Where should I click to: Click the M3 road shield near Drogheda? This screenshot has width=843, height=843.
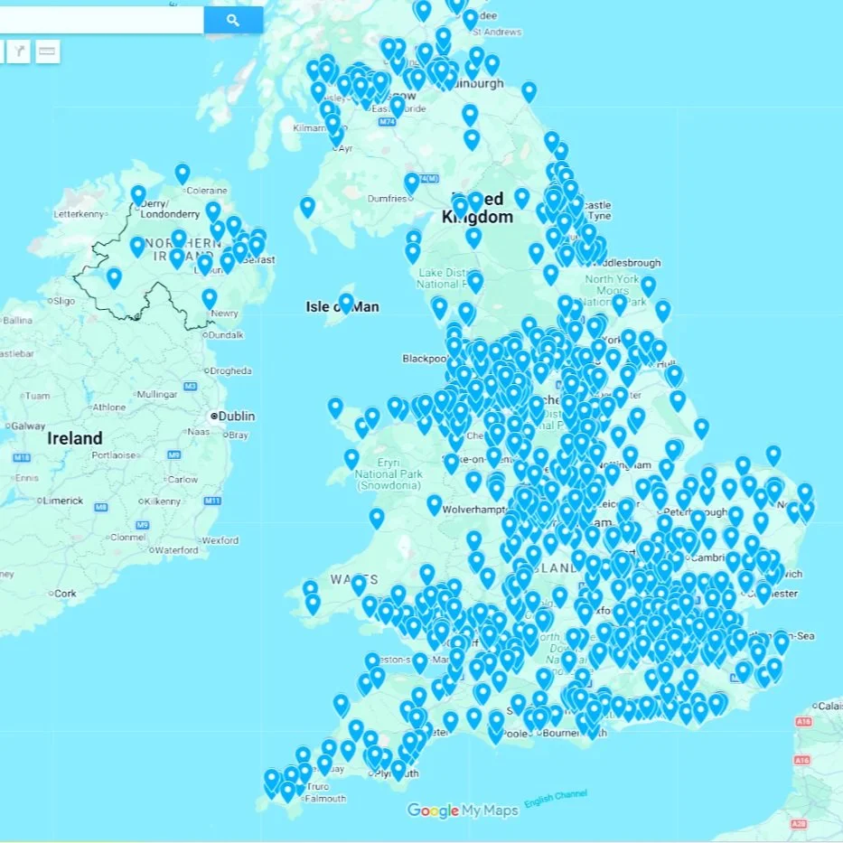191,386
